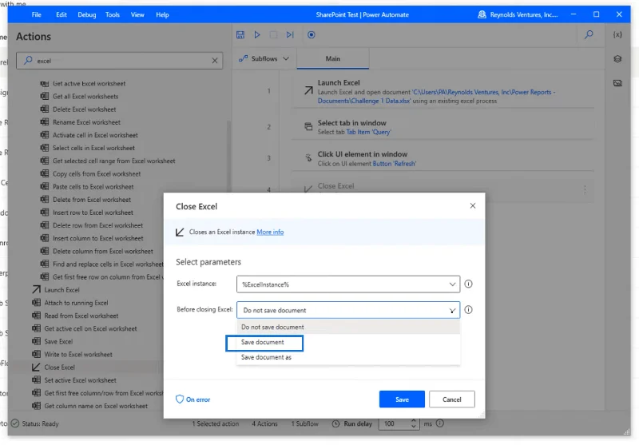639x445 pixels.
Task: Click info icon beside Before closing Excel
Action: point(469,310)
